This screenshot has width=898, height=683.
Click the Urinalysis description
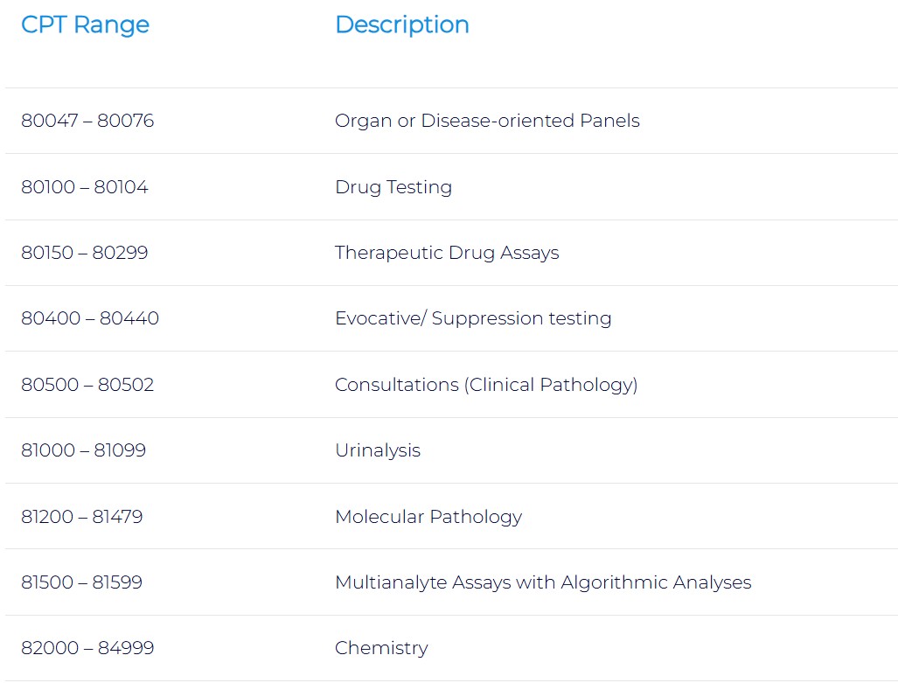(x=378, y=450)
